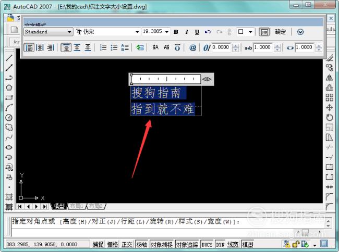Select the Array modify tool
Image resolution: width=339 pixels, height=252 pixels.
tap(329, 97)
